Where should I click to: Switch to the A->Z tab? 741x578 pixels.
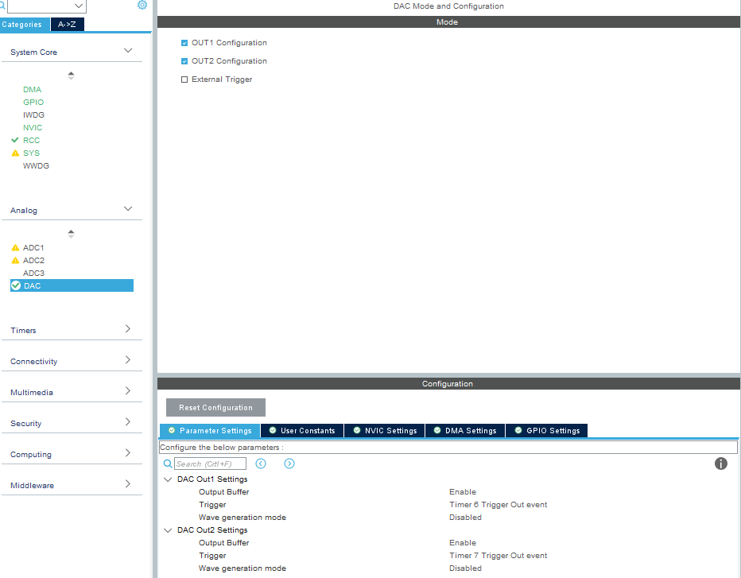pos(67,25)
